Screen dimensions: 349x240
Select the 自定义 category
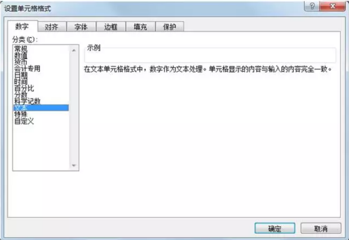(x=41, y=121)
